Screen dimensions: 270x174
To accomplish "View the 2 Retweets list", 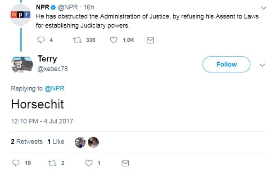I will coord(27,142).
